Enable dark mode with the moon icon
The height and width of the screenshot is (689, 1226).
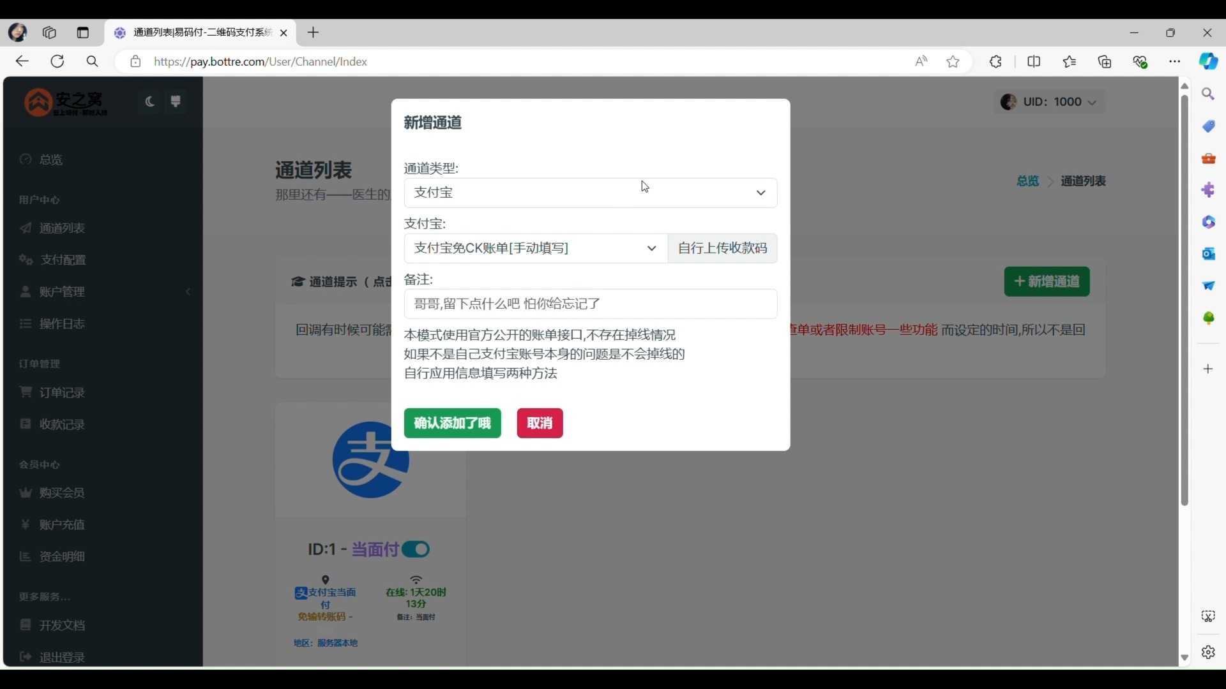[x=149, y=101]
